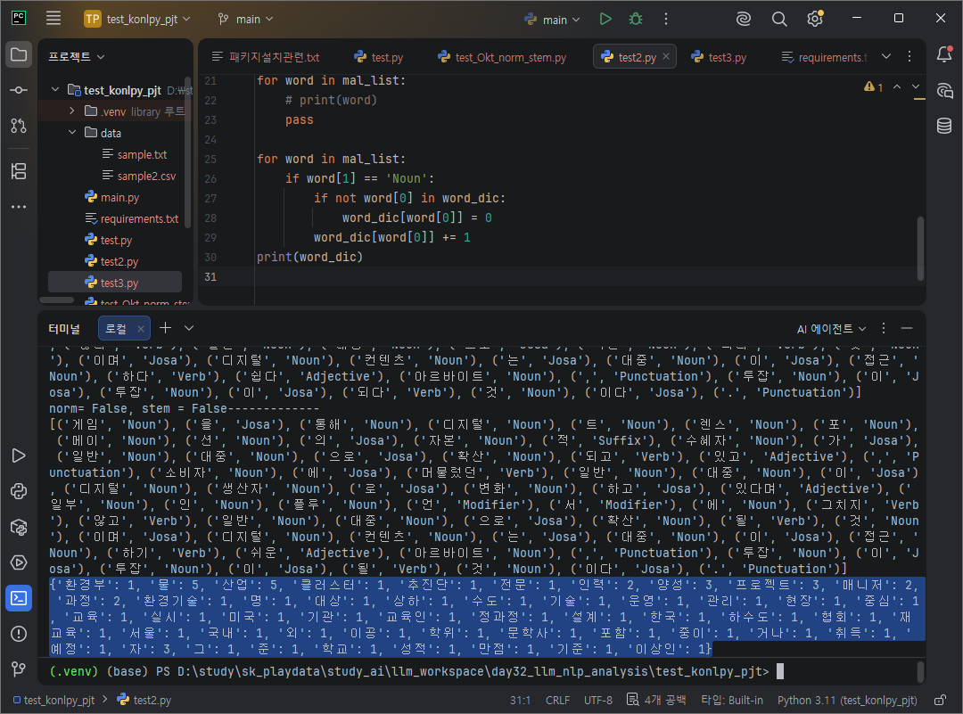Open editor tab options menu
963x714 pixels.
[909, 56]
